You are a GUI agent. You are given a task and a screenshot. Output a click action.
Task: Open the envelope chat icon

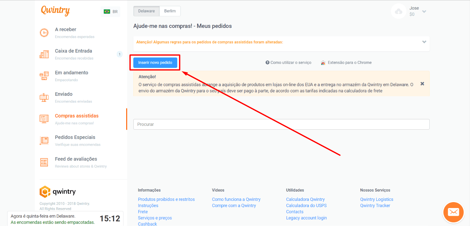click(x=453, y=212)
